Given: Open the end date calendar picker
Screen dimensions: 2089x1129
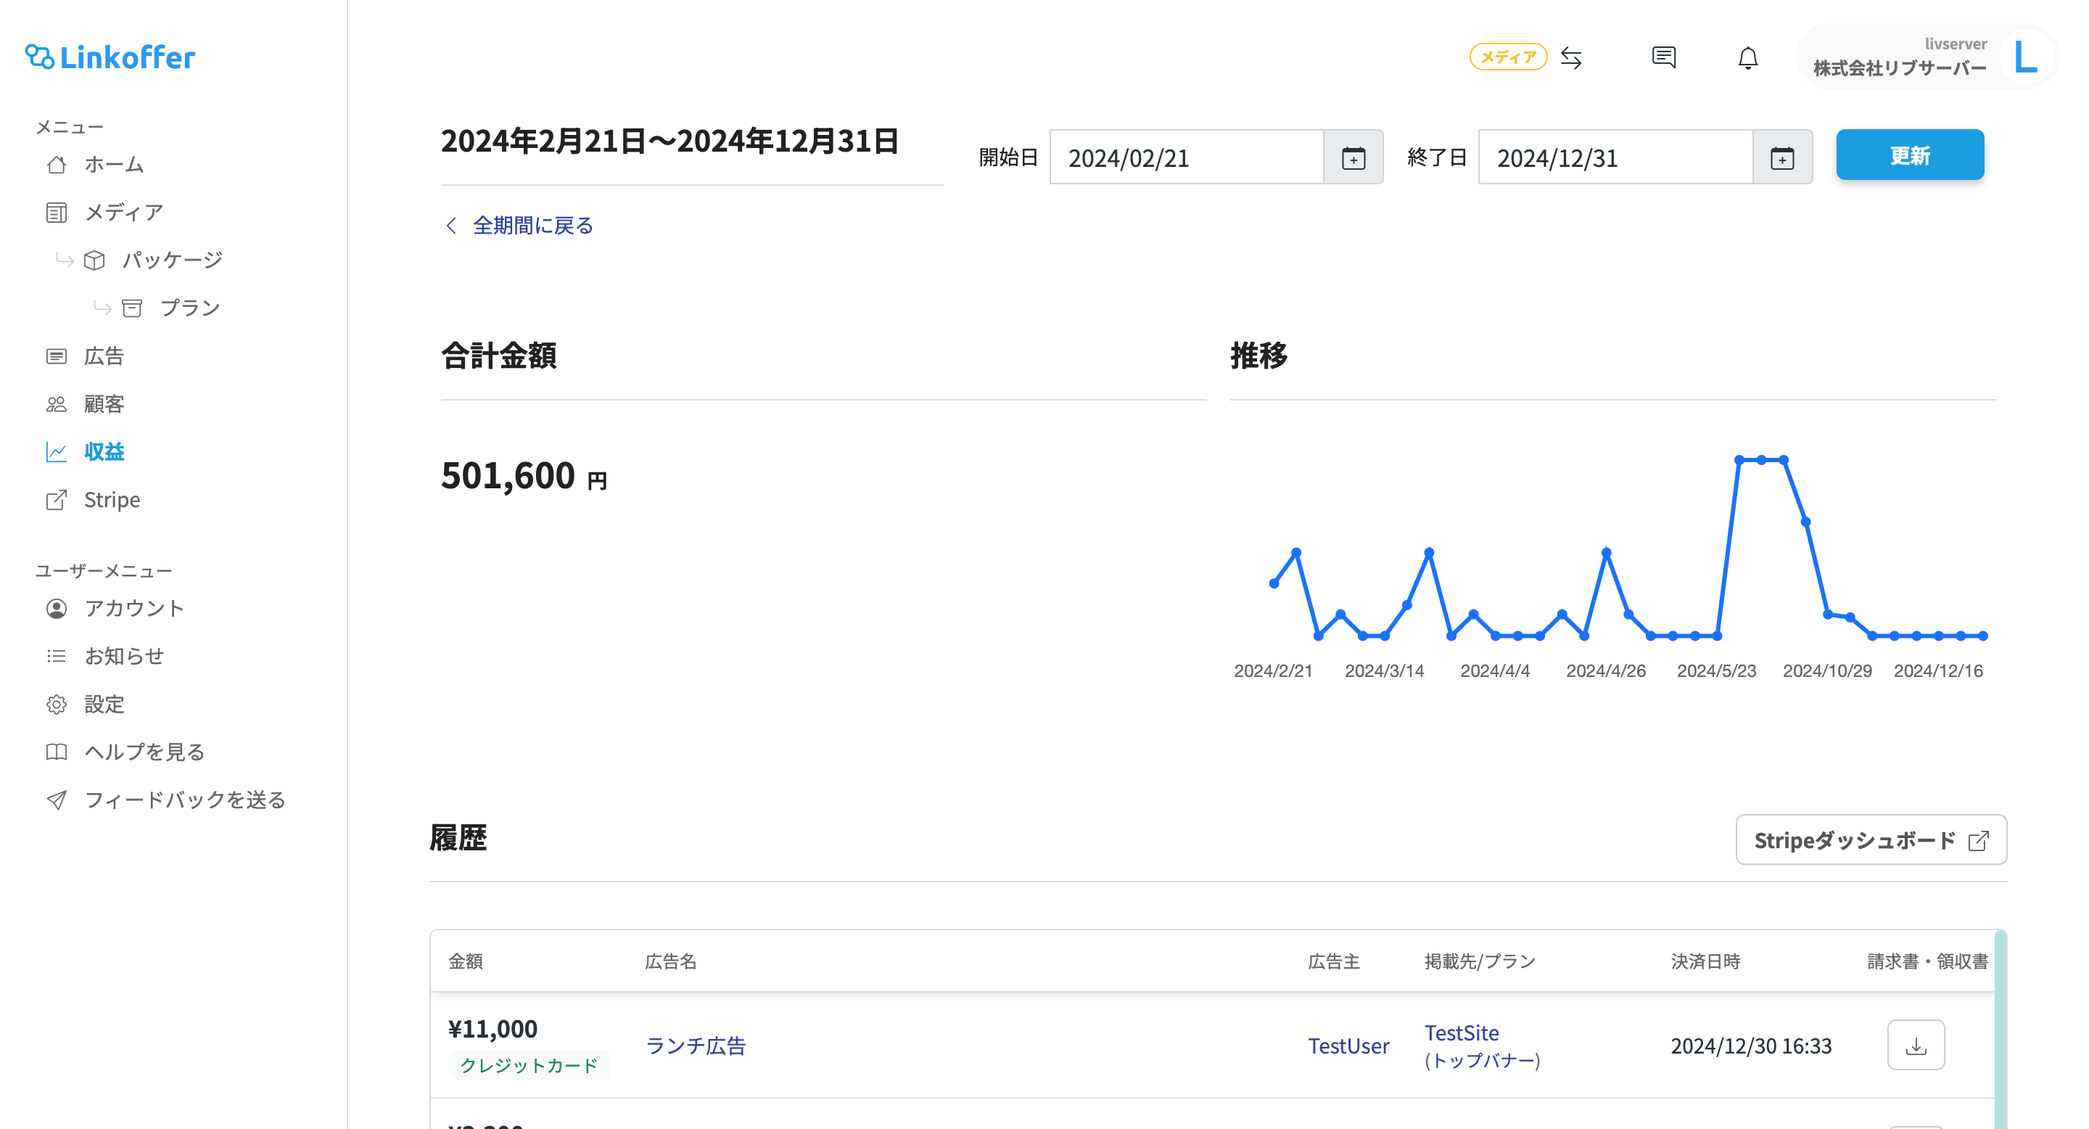Looking at the screenshot, I should (x=1781, y=157).
